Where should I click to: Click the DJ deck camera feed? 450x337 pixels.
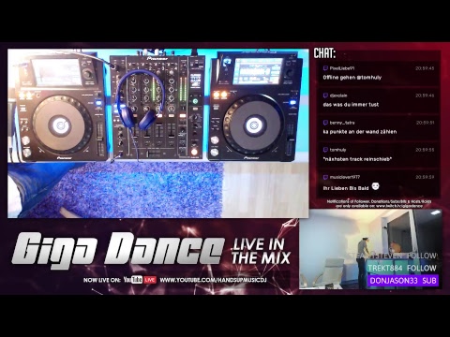[158, 133]
